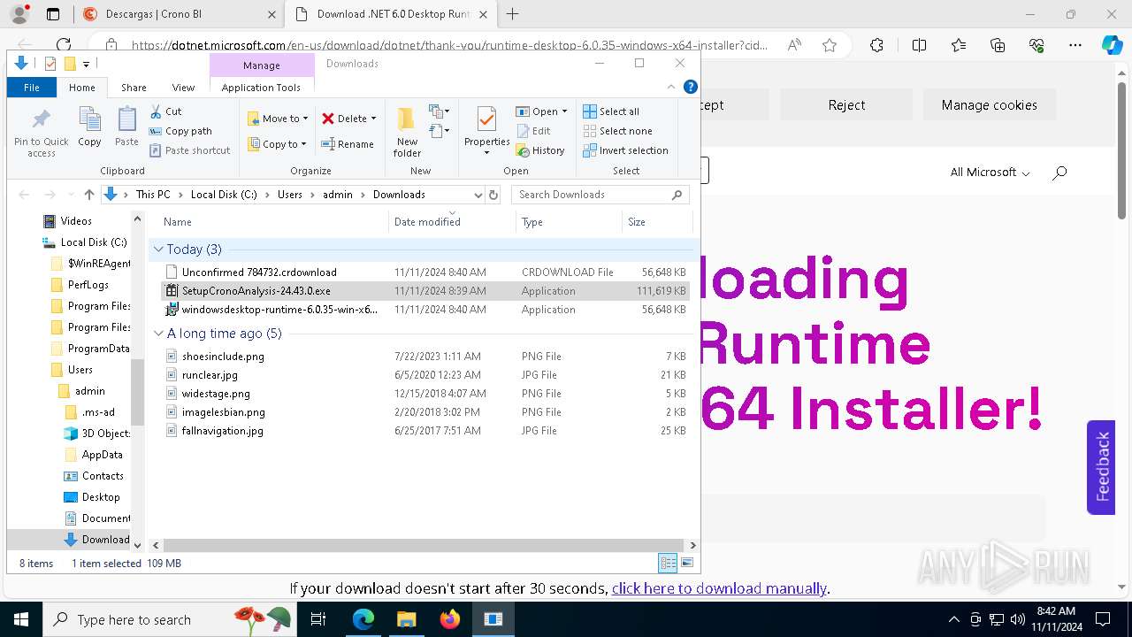Click here to download manually link
The width and height of the screenshot is (1132, 637).
pyautogui.click(x=719, y=588)
